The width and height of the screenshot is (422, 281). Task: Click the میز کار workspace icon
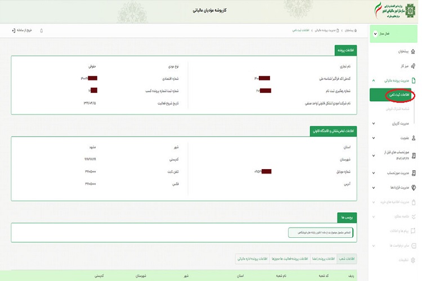[414, 66]
